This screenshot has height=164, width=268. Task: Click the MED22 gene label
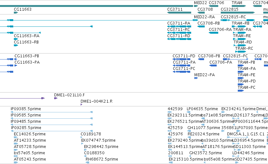coord(200,3)
